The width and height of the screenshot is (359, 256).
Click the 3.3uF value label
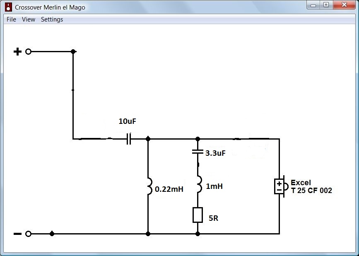click(215, 153)
